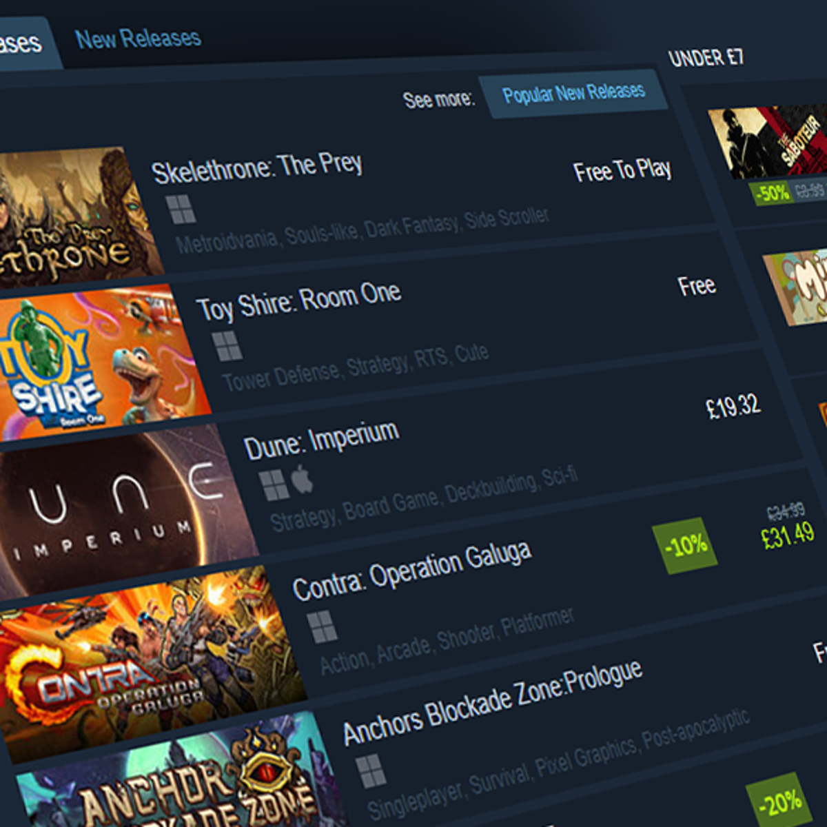Viewport: 827px width, 827px height.
Task: Click Apple macOS icon under Dune: Imperium
Action: click(303, 479)
